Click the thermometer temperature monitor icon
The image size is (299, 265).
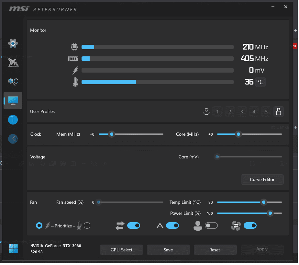click(x=75, y=82)
